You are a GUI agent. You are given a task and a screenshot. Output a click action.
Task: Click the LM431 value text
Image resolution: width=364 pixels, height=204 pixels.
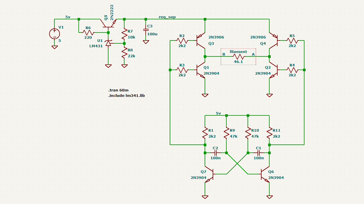[x=96, y=46]
